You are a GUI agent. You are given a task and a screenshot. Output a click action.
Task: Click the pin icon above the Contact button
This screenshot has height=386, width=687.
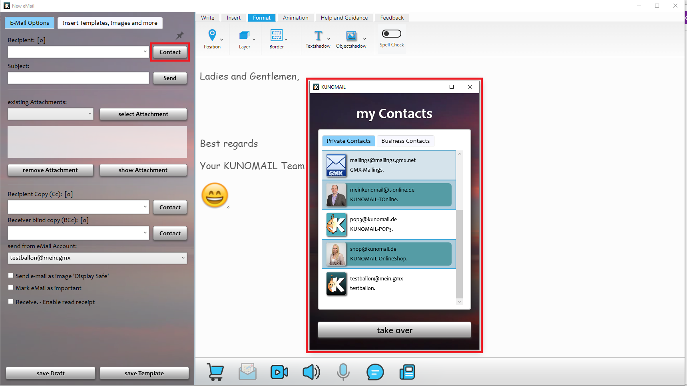(x=180, y=36)
